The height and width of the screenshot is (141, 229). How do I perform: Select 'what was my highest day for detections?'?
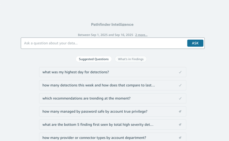[x=76, y=72]
